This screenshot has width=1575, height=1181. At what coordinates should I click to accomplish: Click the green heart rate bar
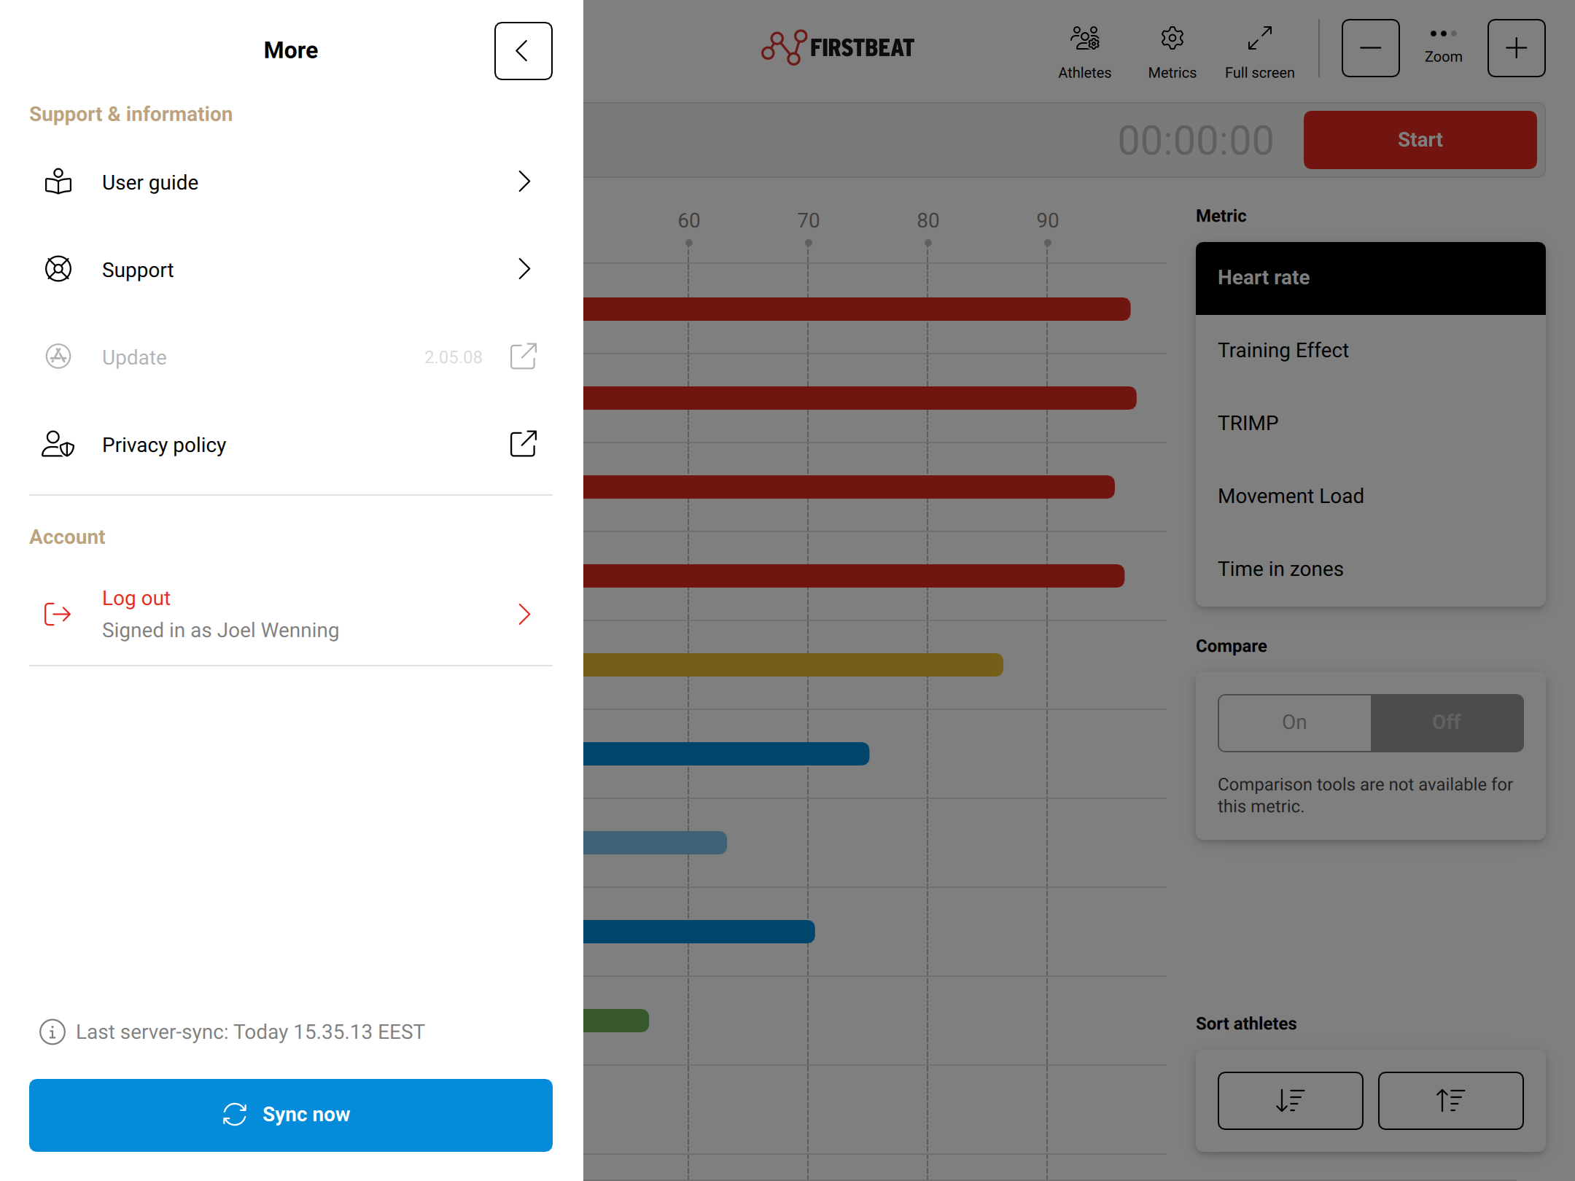click(x=616, y=1021)
